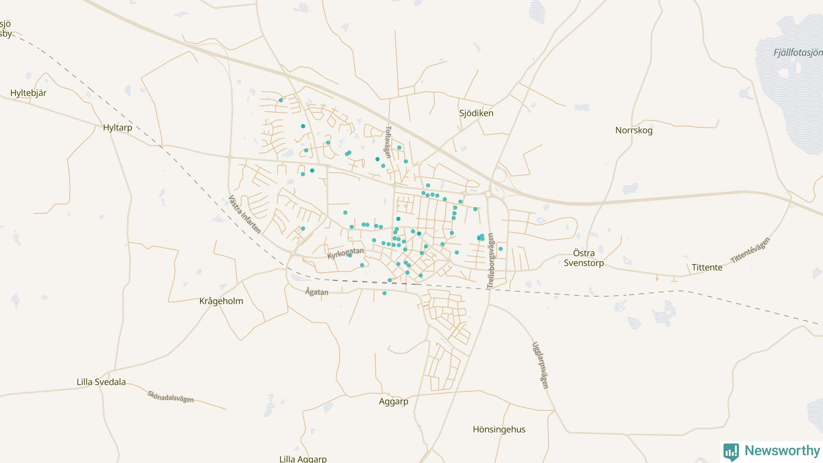The height and width of the screenshot is (463, 823).
Task: Select the Östra Svenstorp label
Action: [584, 258]
